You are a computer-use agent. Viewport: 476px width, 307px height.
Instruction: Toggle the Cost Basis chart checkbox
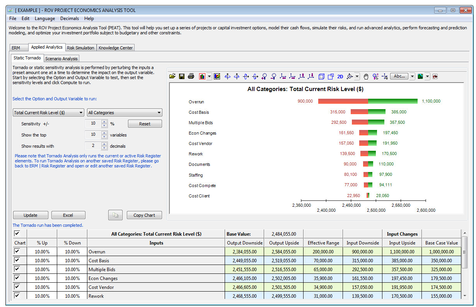17,260
